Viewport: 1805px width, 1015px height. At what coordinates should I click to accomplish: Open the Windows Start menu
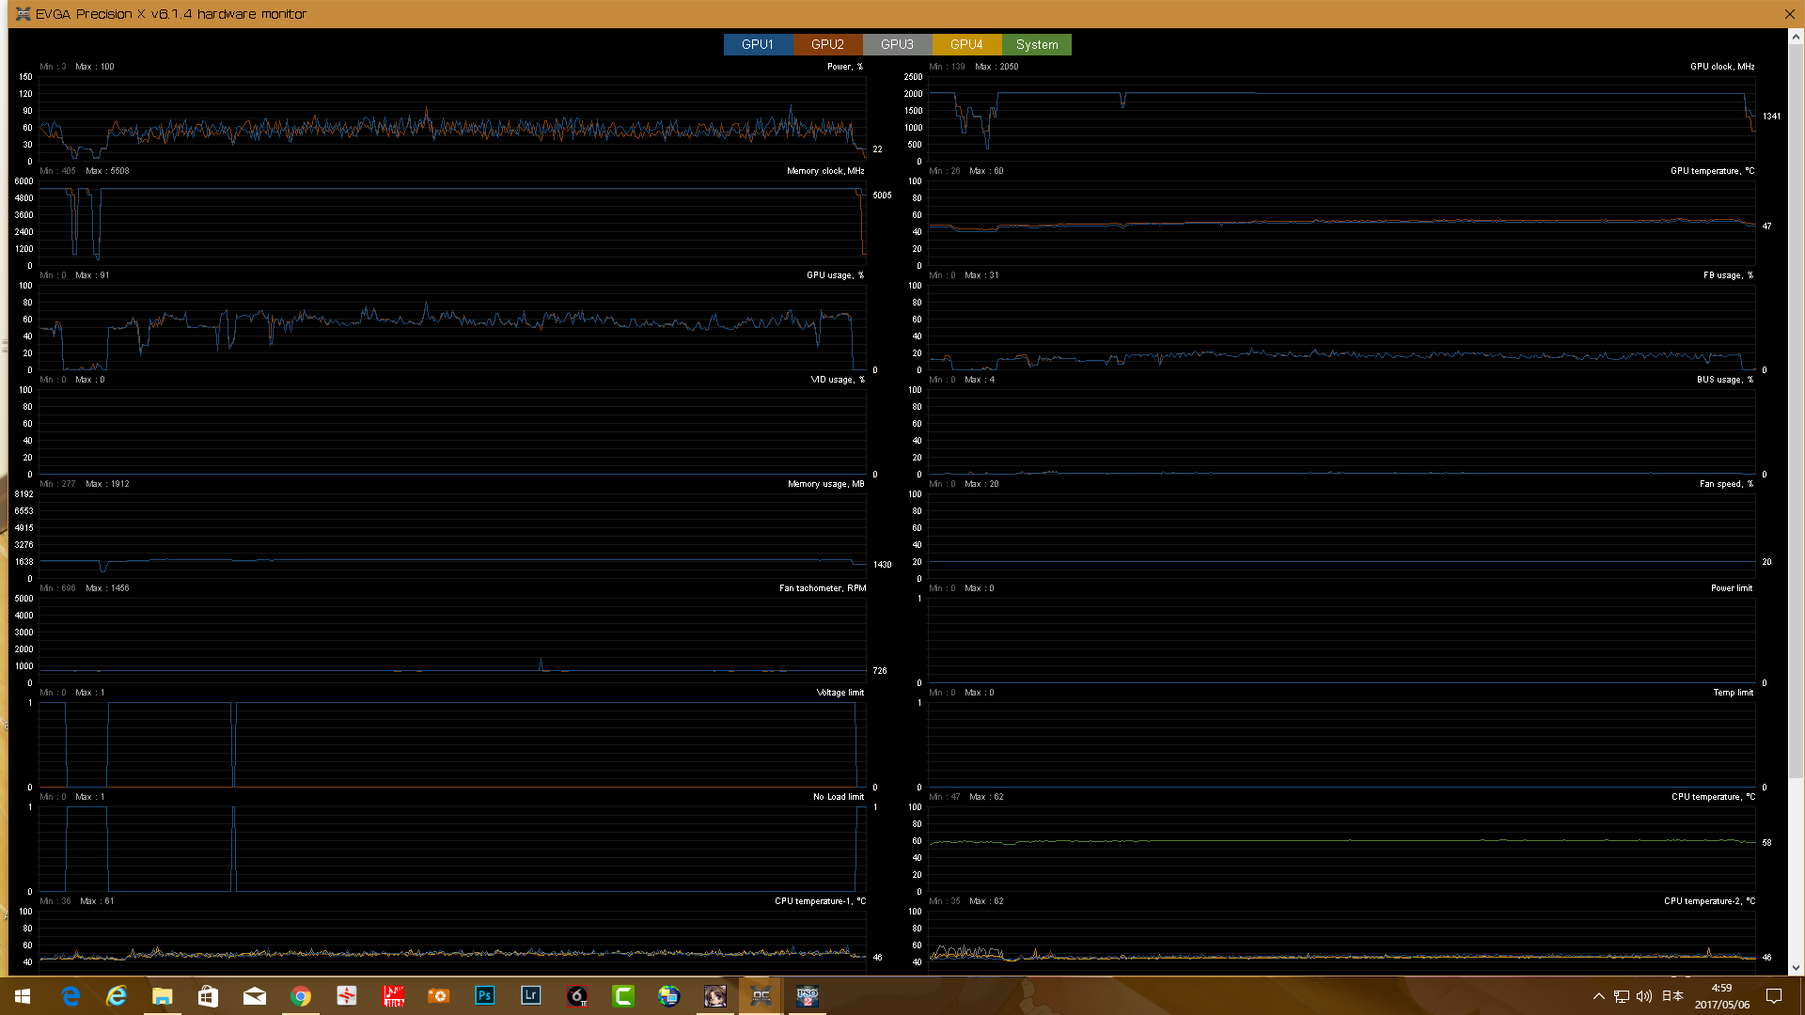pos(23,996)
